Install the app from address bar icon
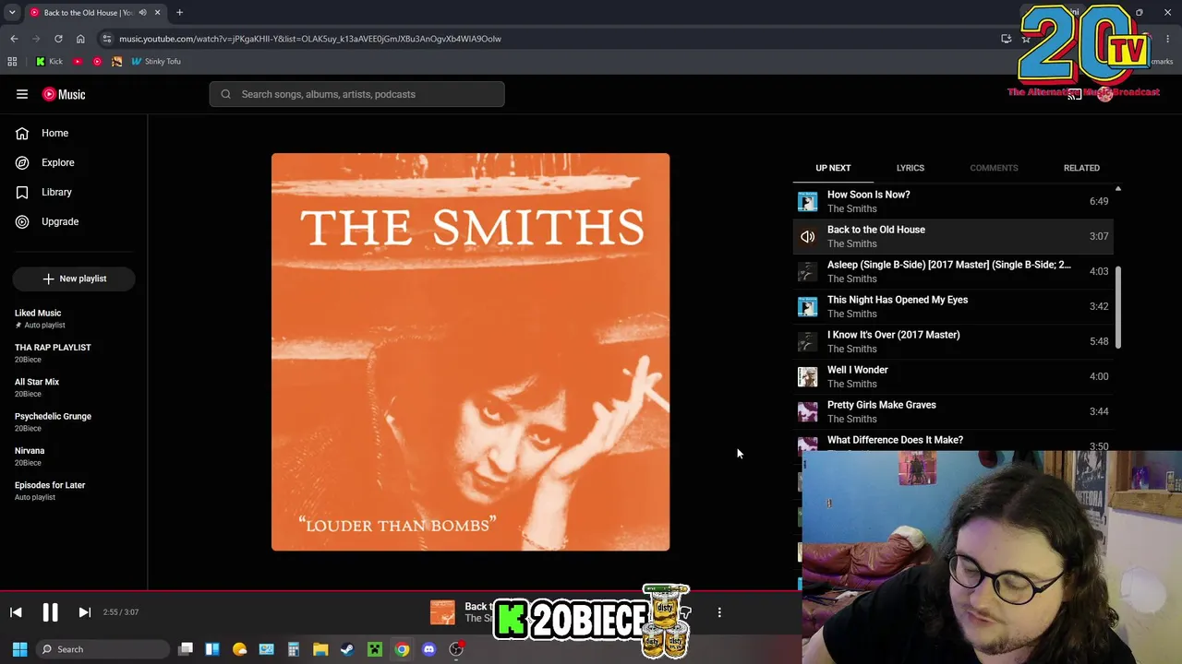The width and height of the screenshot is (1182, 664). coord(1007,39)
